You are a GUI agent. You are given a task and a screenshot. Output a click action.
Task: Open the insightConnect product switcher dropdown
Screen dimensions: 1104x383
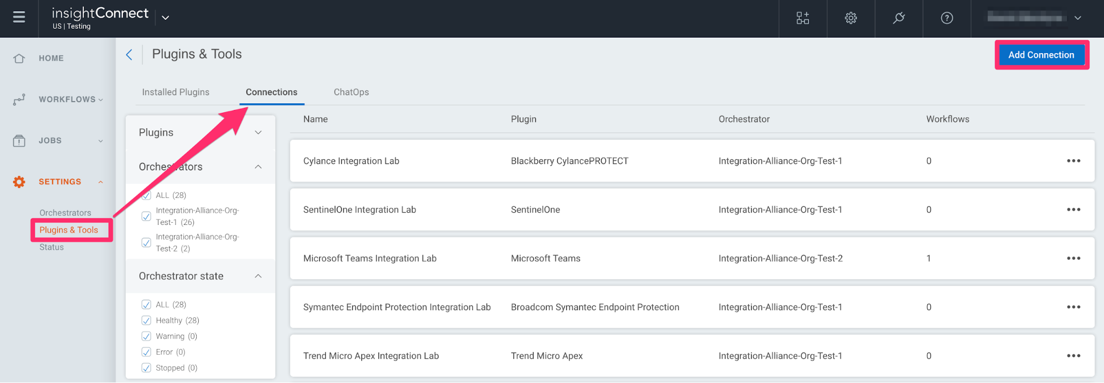165,18
